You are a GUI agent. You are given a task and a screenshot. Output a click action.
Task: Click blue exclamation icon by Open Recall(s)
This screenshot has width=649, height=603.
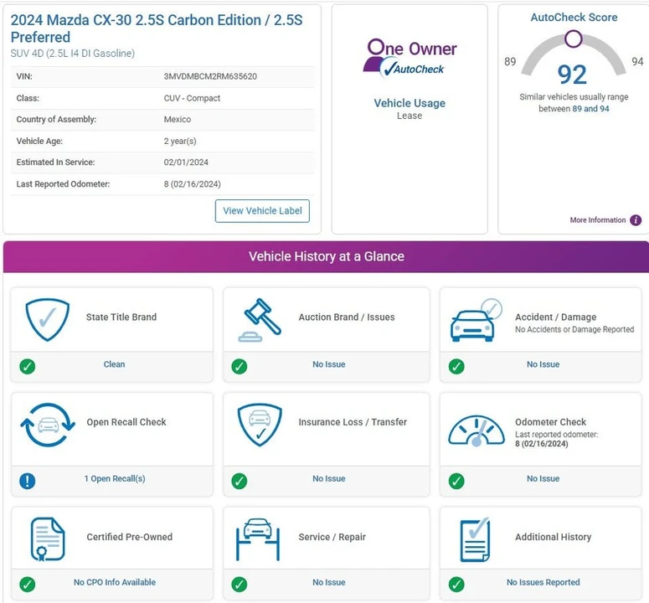point(28,481)
